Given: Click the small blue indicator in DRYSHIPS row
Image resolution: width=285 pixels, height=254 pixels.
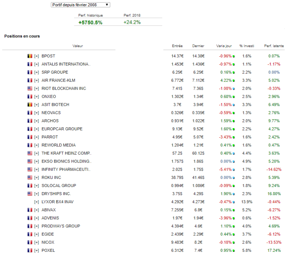Looking at the screenshot, I should point(233,194).
